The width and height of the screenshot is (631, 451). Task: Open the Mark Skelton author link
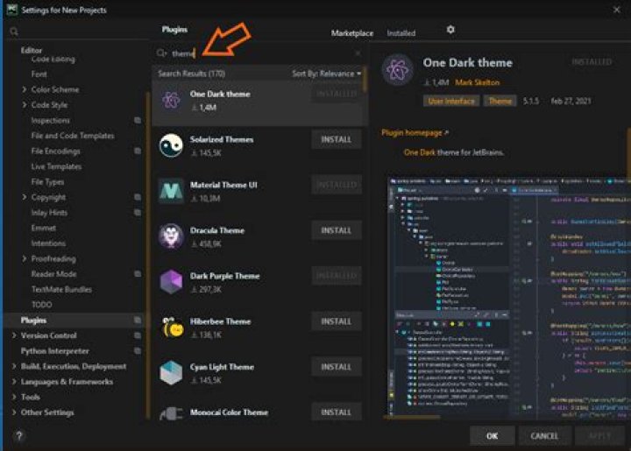[478, 82]
